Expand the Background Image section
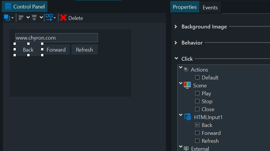The image size is (270, 151). [176, 27]
